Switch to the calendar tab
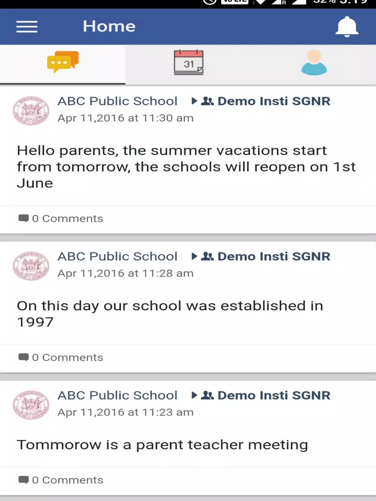 [x=188, y=62]
